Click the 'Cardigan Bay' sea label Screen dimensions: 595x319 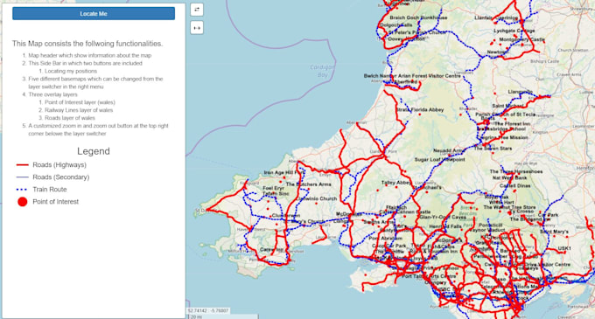322,71
